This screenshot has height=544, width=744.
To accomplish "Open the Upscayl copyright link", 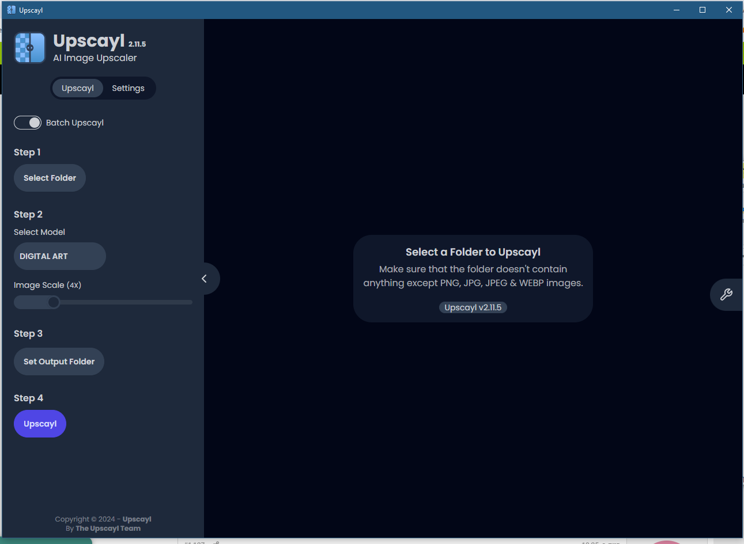I will [x=137, y=519].
